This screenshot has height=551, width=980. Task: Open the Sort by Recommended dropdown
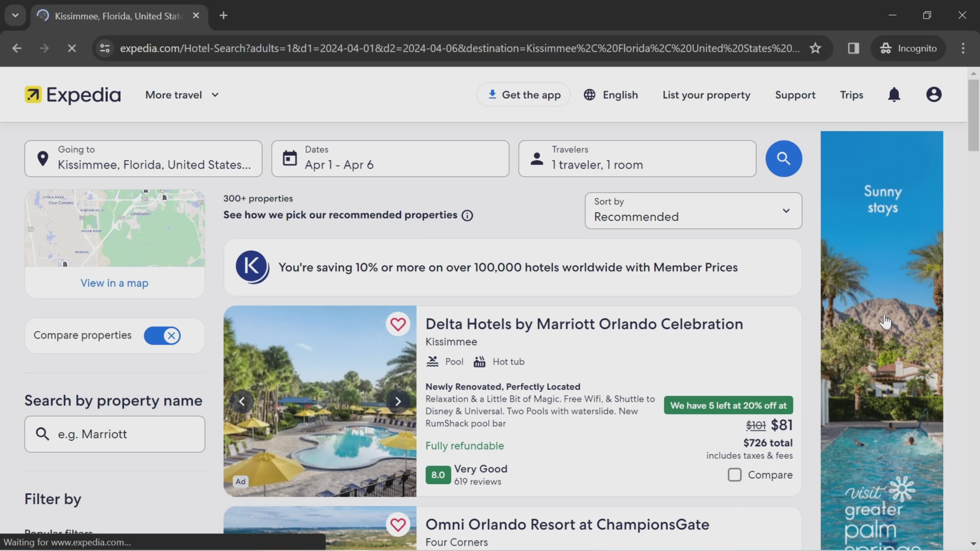(x=693, y=211)
